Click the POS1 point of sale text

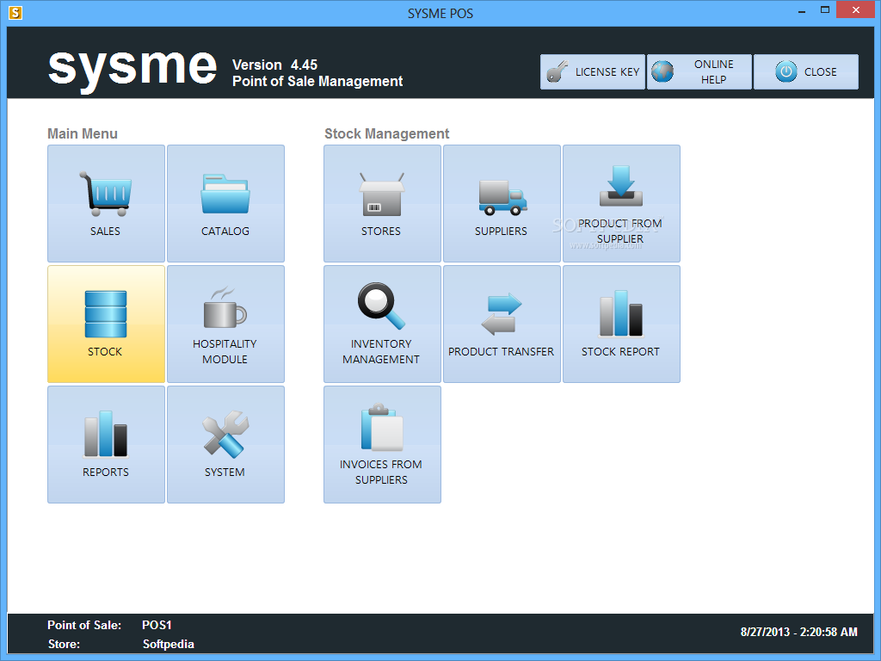coord(157,625)
